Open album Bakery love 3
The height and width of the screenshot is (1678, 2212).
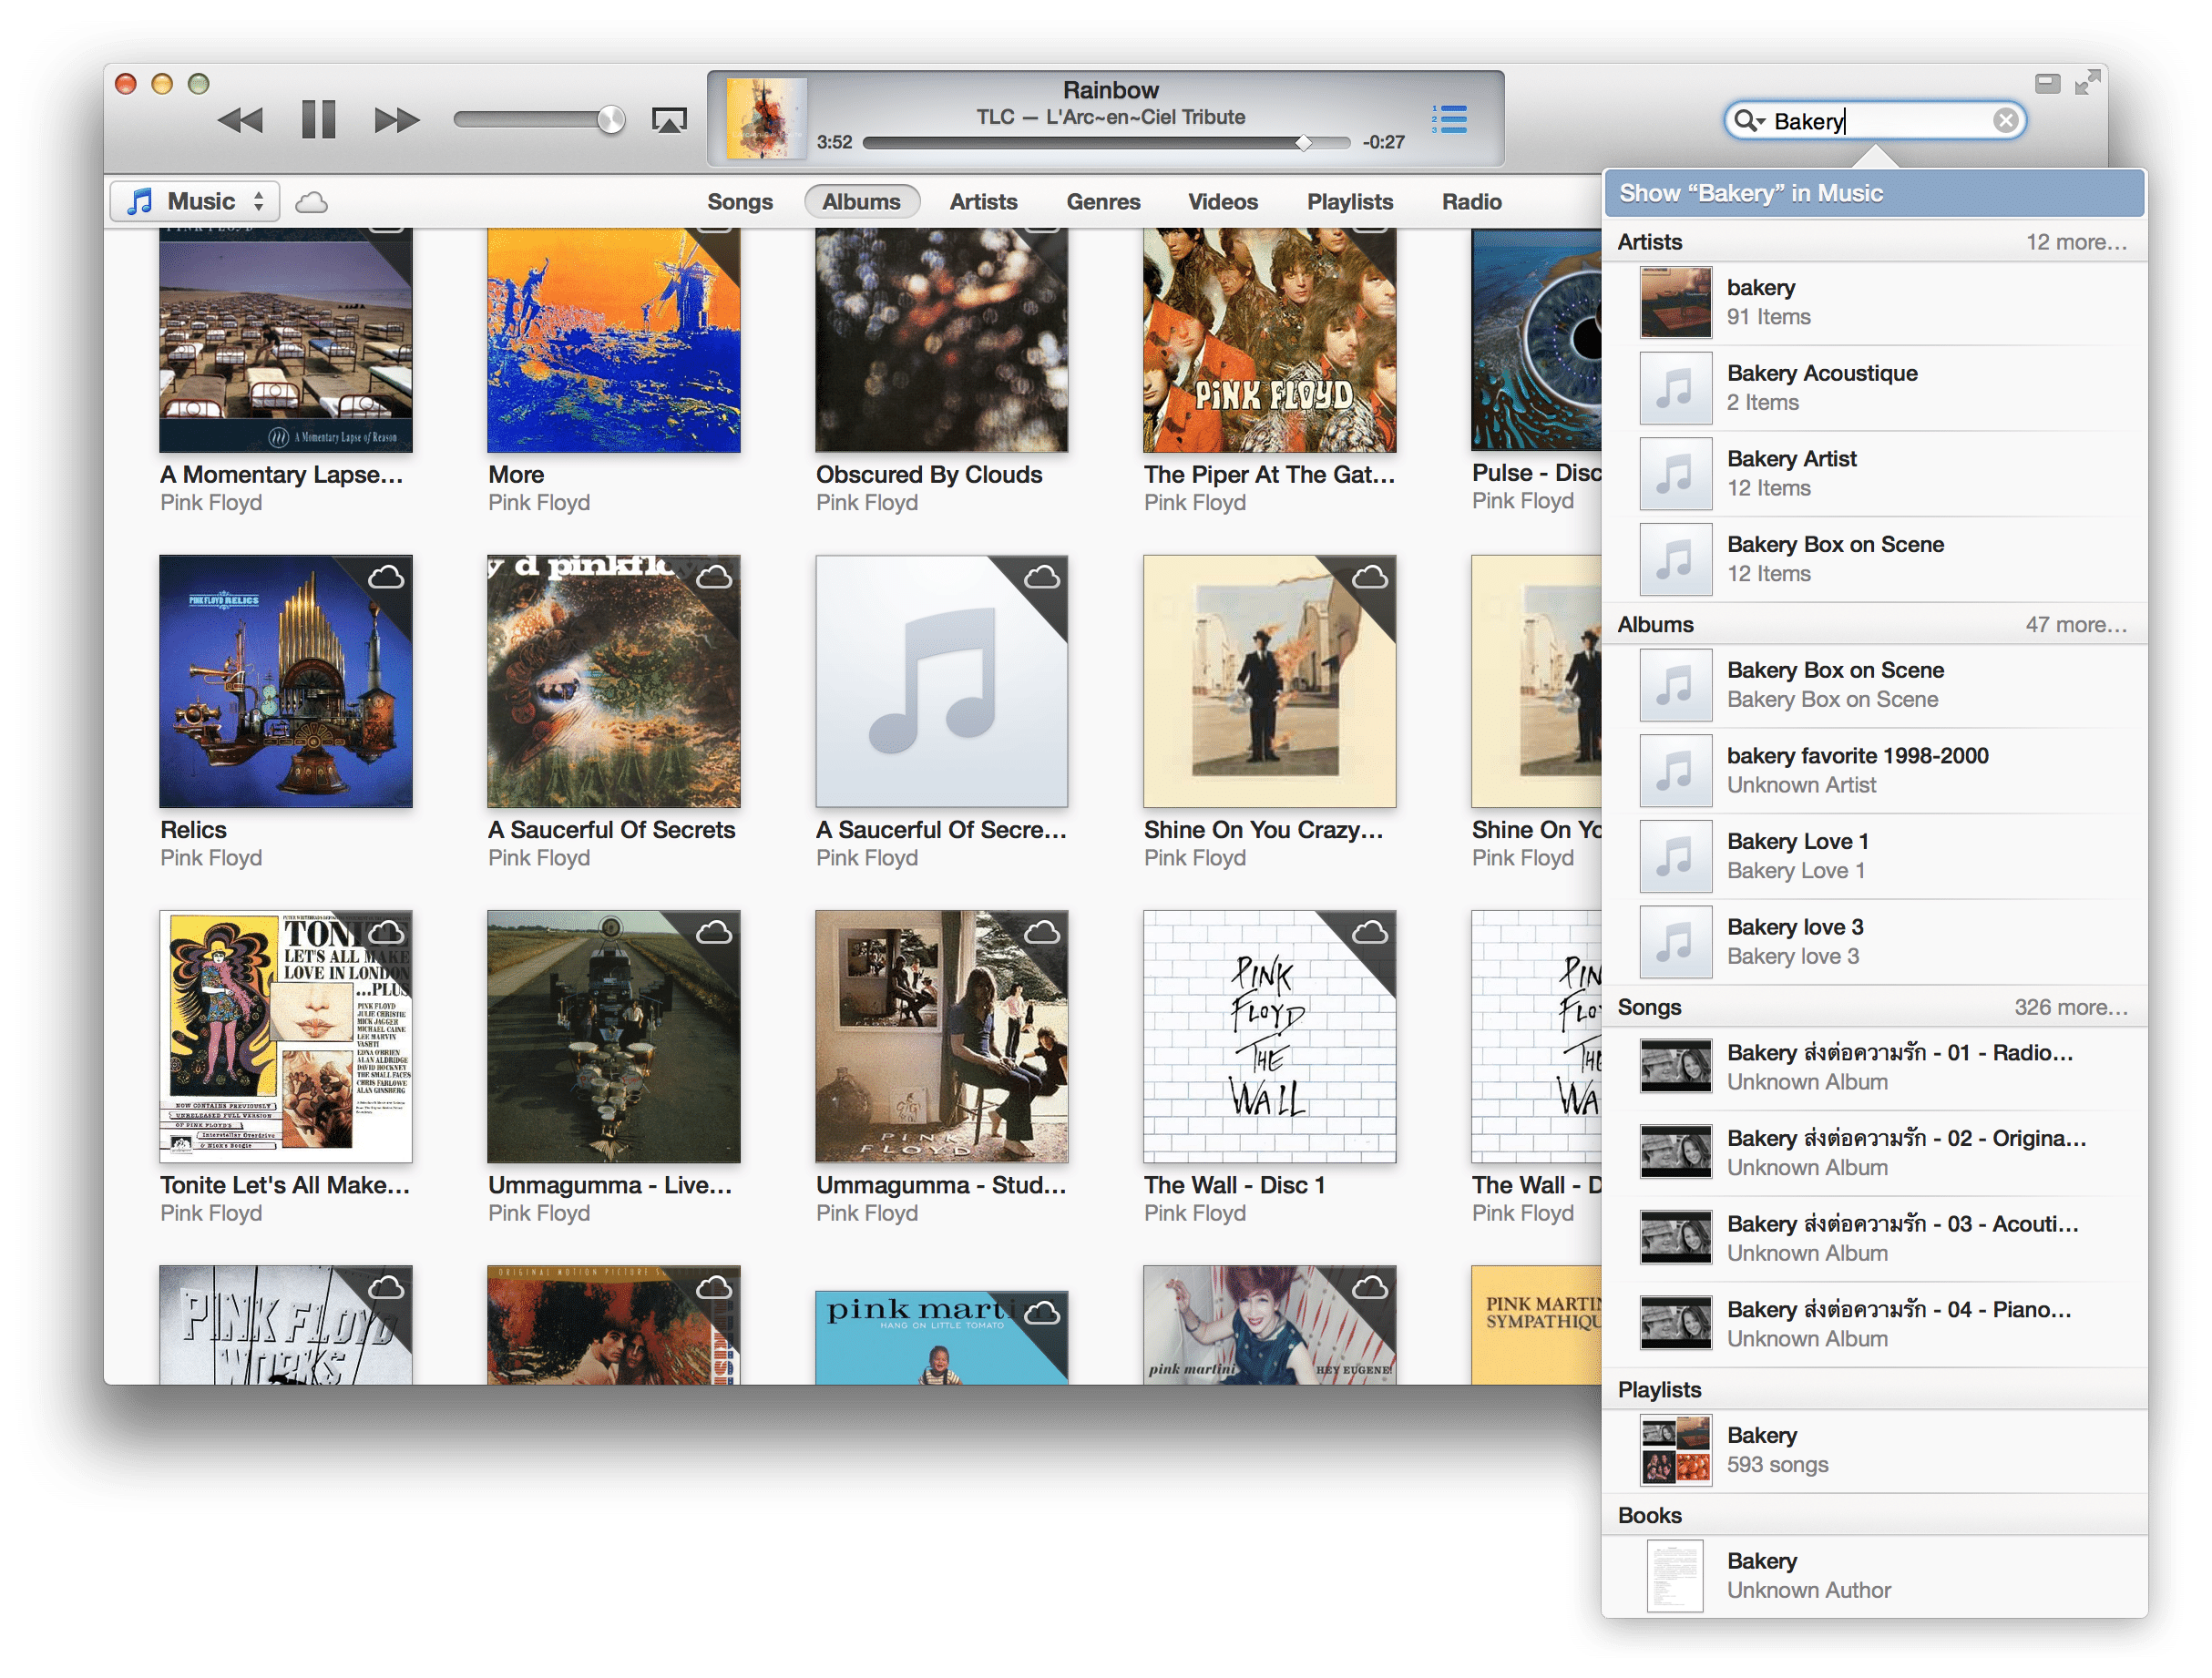[x=1874, y=942]
